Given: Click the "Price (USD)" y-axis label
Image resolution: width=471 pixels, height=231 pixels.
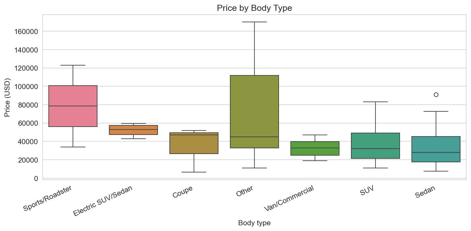Looking at the screenshot, I should click(7, 97).
